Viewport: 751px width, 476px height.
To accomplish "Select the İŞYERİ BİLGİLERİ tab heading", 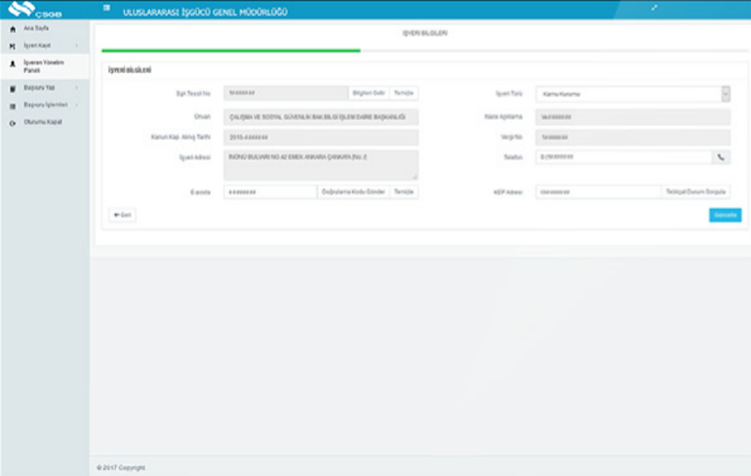I will tap(424, 33).
